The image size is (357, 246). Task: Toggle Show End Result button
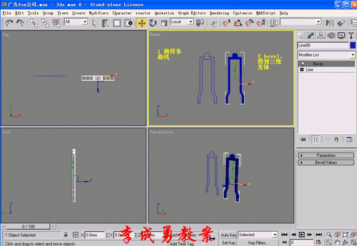click(315, 139)
